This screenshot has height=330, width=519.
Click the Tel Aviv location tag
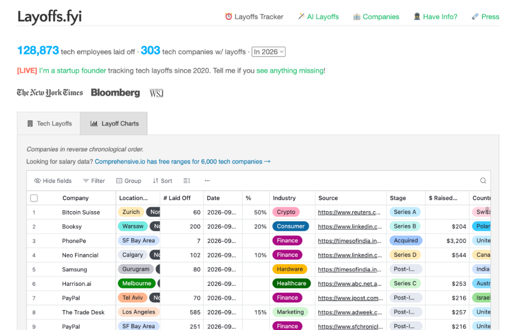point(132,297)
